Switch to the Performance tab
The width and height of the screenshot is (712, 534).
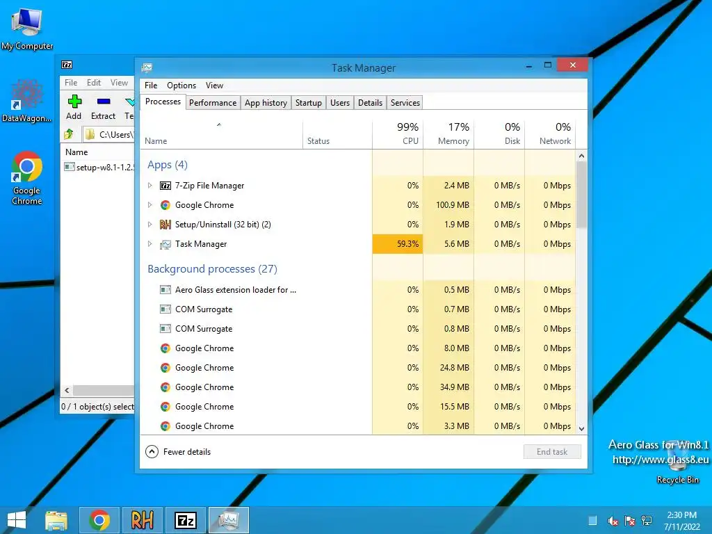pyautogui.click(x=213, y=103)
